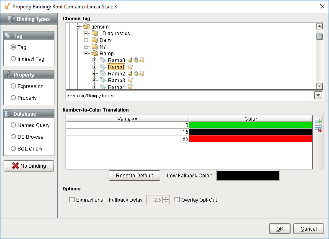
Task: Check the Overlay Opt-Out checkbox
Action: pyautogui.click(x=177, y=200)
